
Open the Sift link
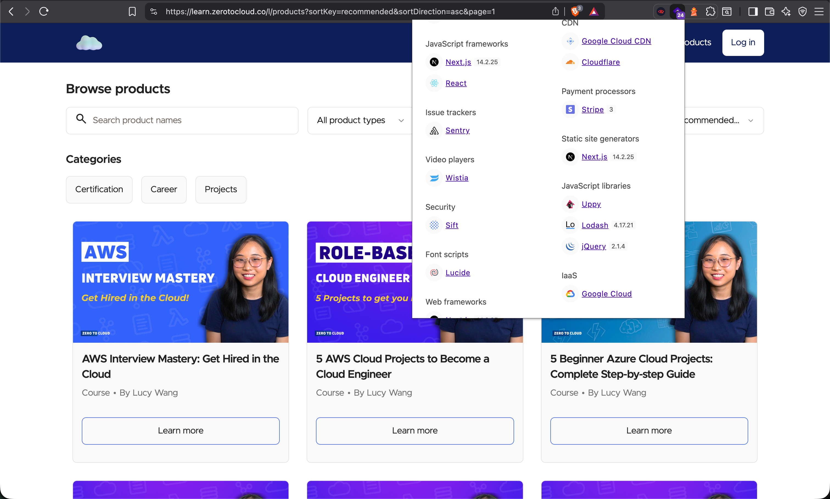coord(452,225)
